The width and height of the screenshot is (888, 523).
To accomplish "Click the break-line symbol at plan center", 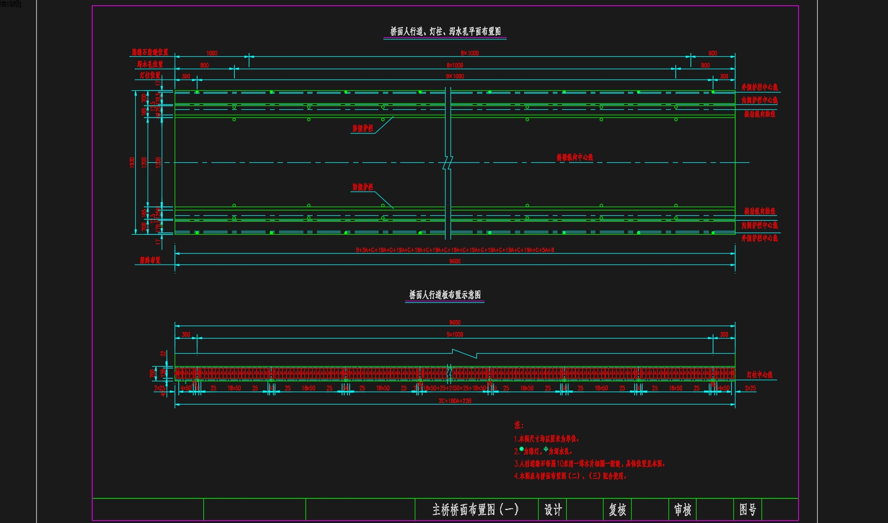I will point(448,162).
